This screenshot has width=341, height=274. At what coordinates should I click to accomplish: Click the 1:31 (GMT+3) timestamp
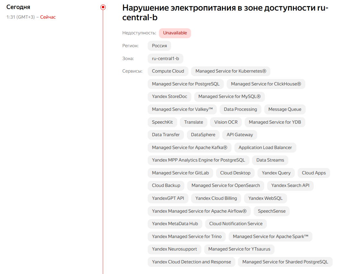point(21,17)
